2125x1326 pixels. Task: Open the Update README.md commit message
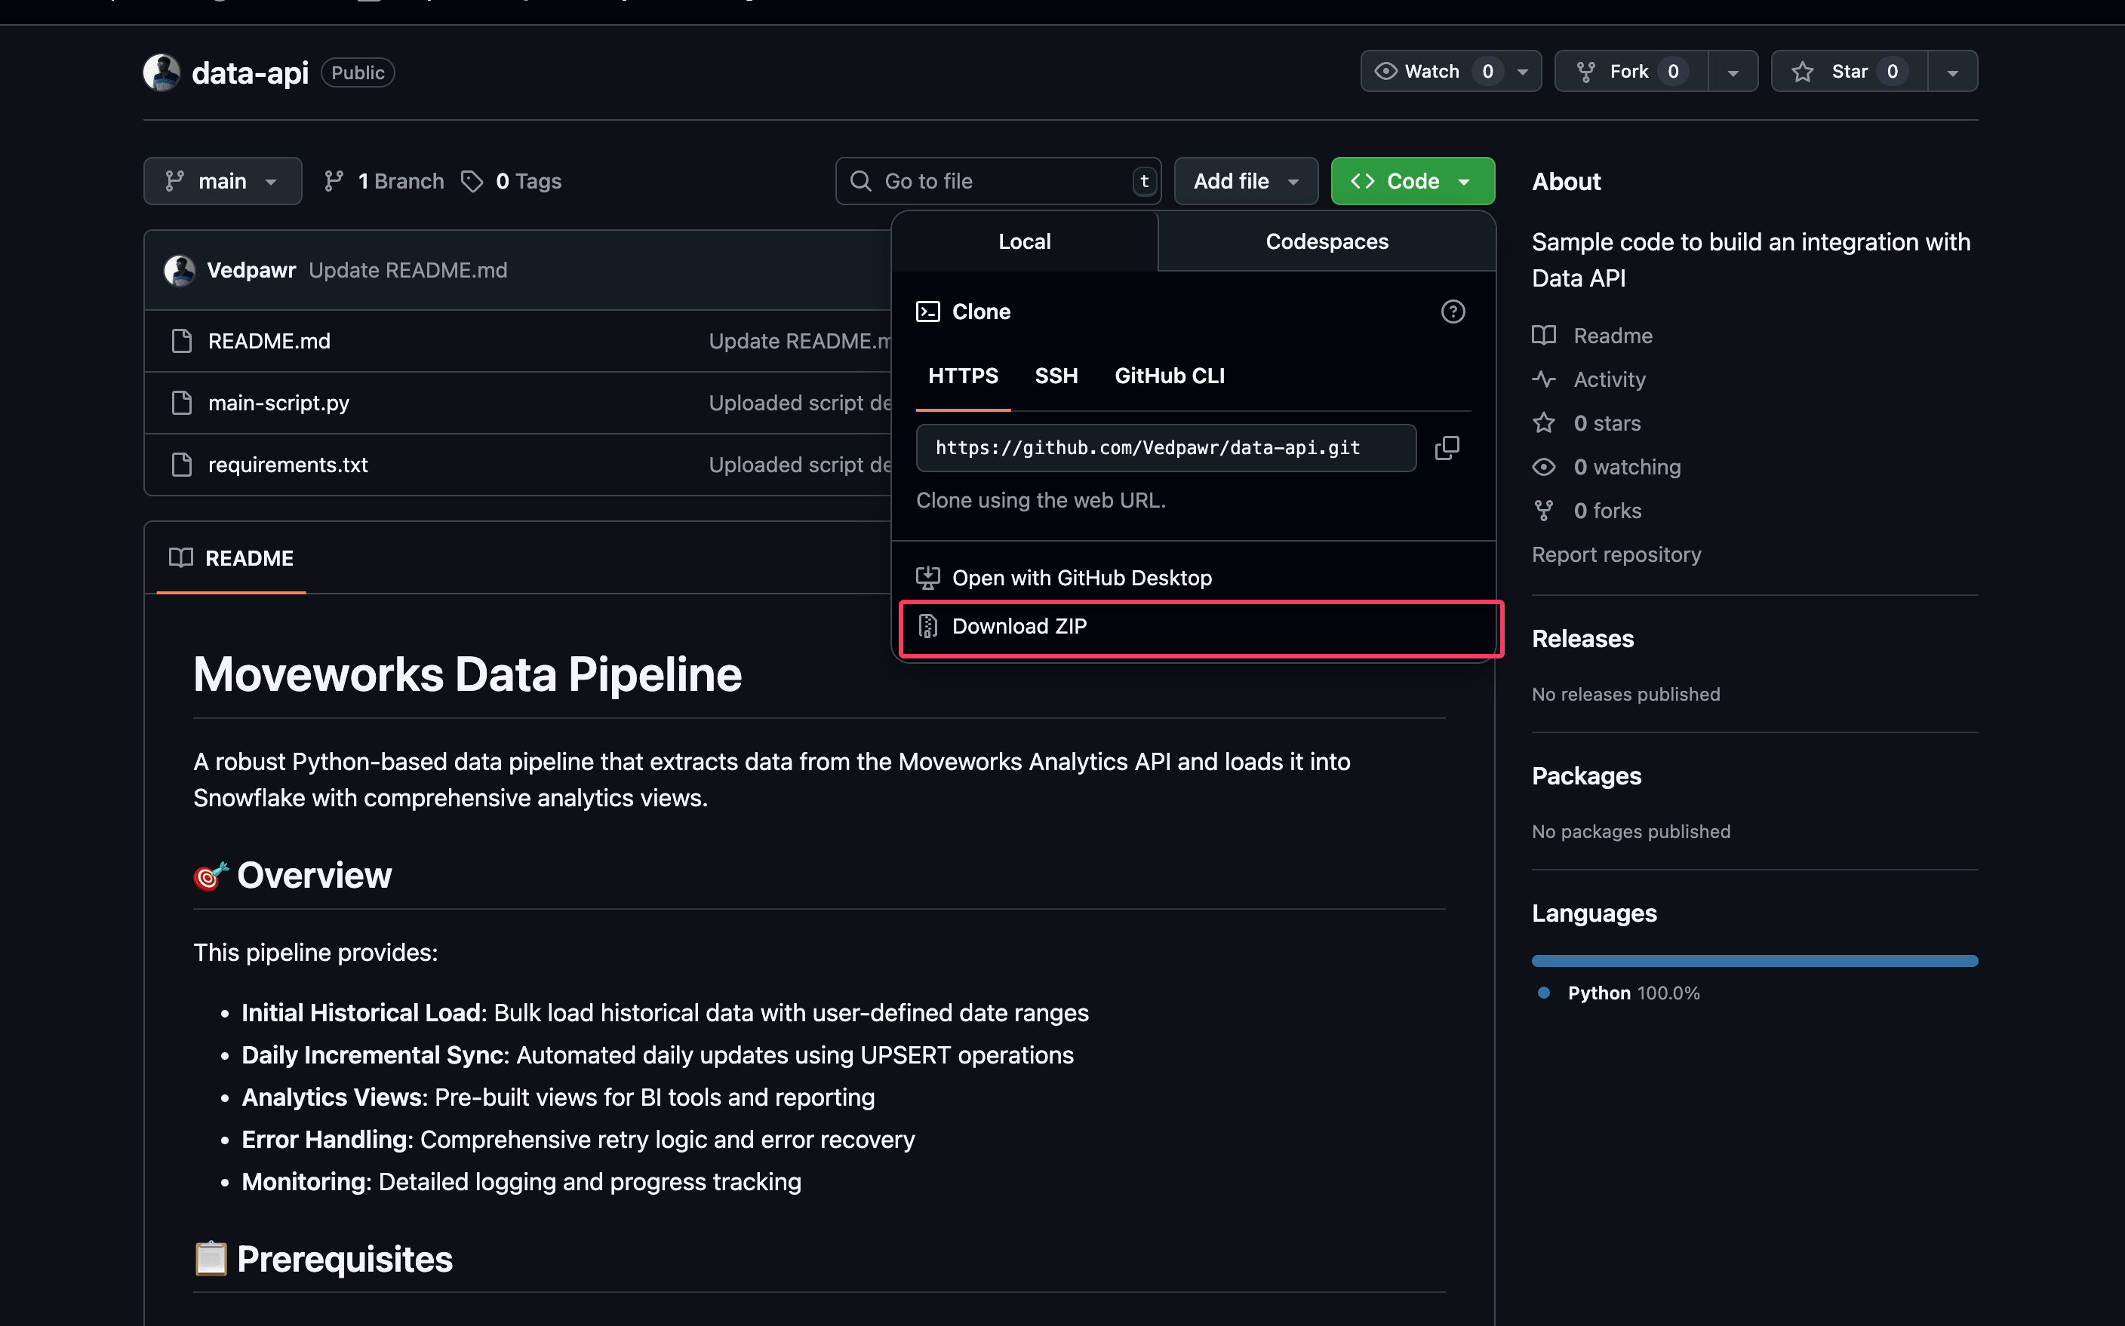pyautogui.click(x=408, y=270)
